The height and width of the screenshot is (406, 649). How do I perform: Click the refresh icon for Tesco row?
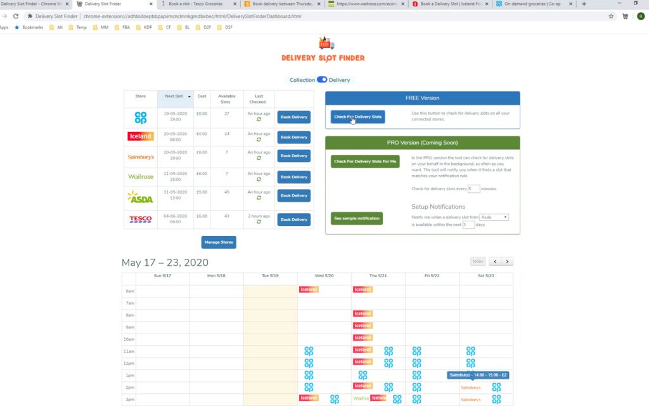tap(259, 222)
